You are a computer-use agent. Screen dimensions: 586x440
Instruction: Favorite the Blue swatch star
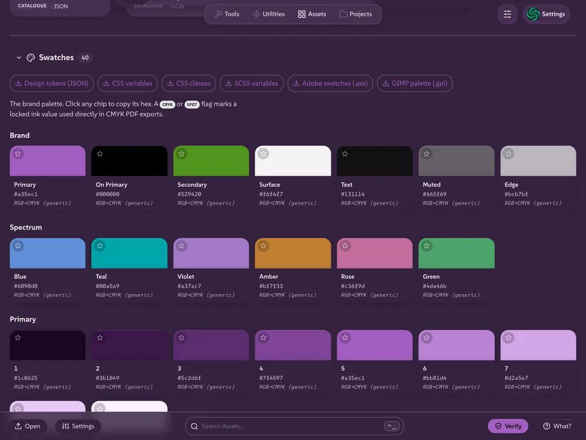click(x=18, y=246)
